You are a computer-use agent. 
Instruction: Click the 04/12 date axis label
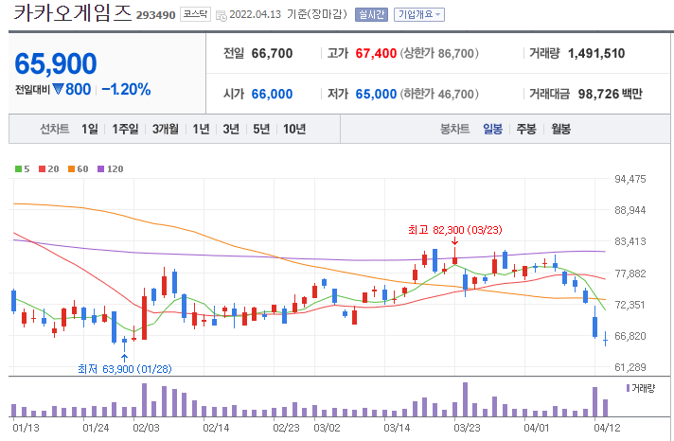(x=607, y=428)
